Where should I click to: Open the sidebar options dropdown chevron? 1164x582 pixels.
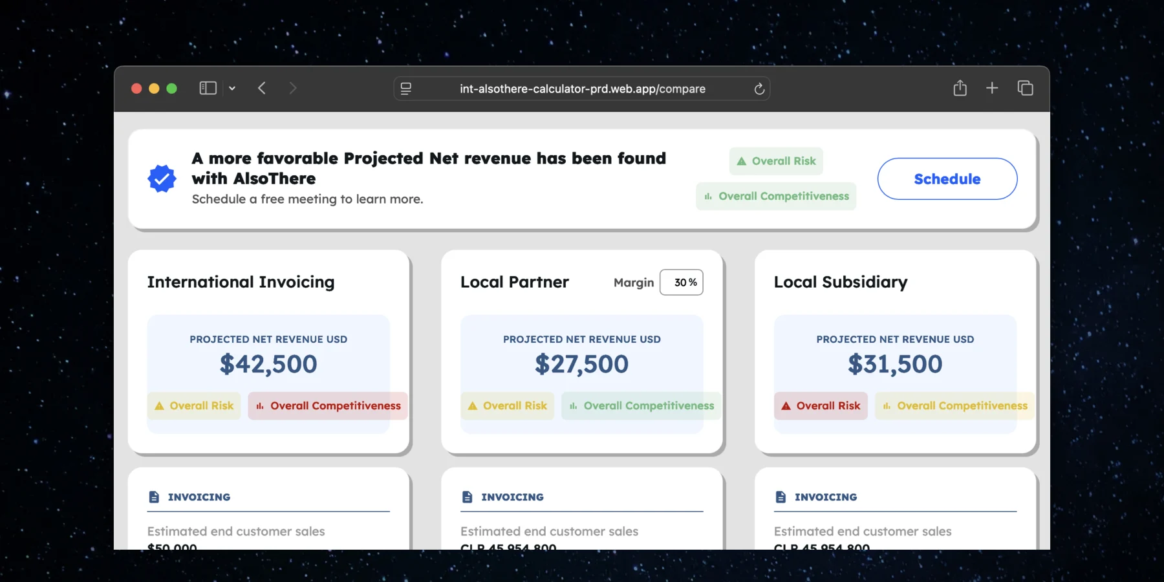[x=232, y=89]
